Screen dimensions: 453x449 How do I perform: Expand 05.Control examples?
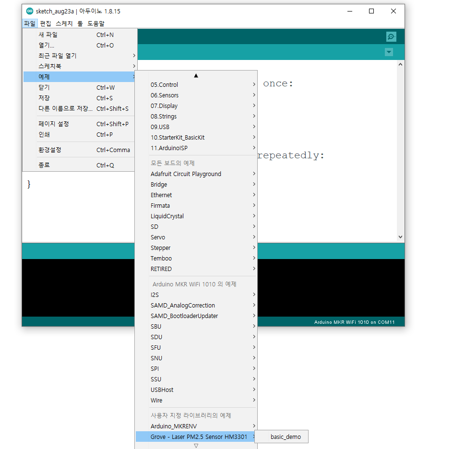point(196,84)
